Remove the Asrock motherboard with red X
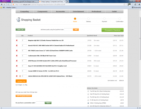 [x=17, y=46]
